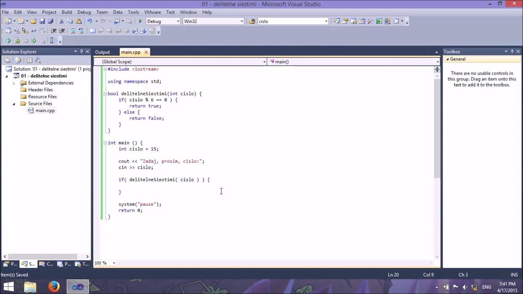Switch to the Output tab

[103, 52]
